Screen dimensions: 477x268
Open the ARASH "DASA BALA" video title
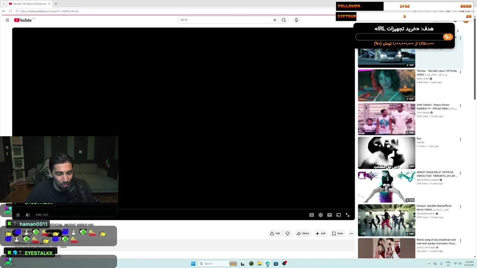(x=437, y=174)
